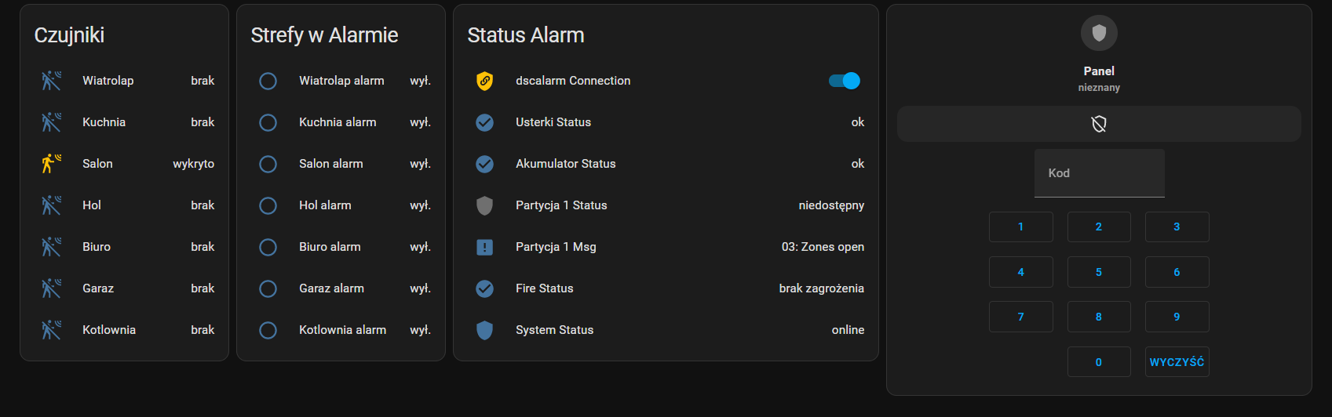Click the dscalarm Connection link shield icon
The height and width of the screenshot is (417, 1332).
pos(485,81)
